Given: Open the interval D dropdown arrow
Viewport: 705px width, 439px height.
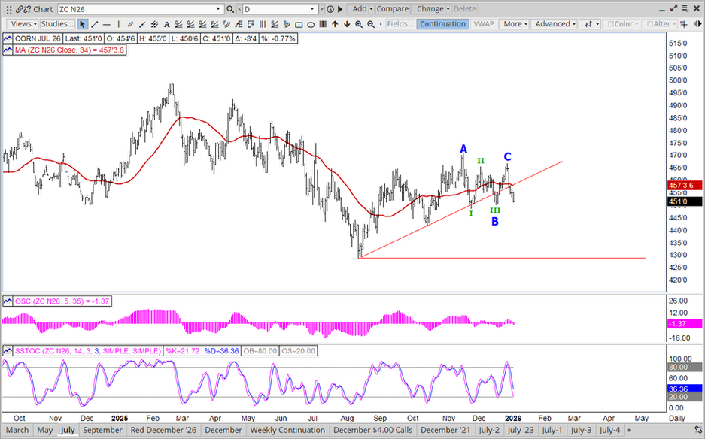Looking at the screenshot, I should pyautogui.click(x=312, y=9).
